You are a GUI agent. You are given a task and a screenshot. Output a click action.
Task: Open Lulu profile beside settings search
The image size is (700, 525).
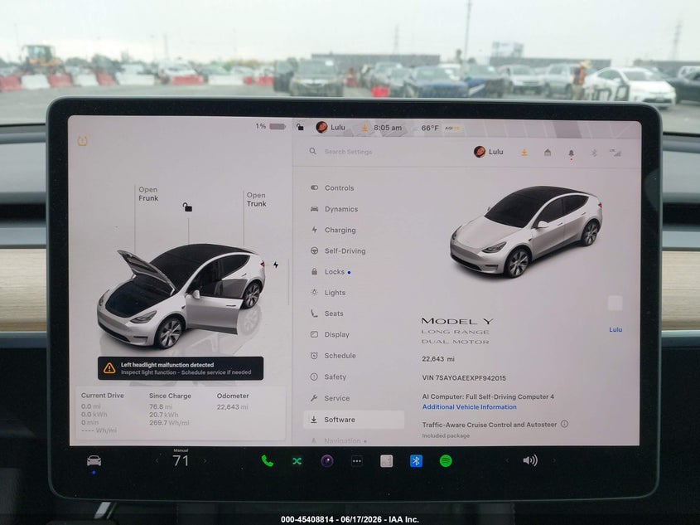point(489,152)
